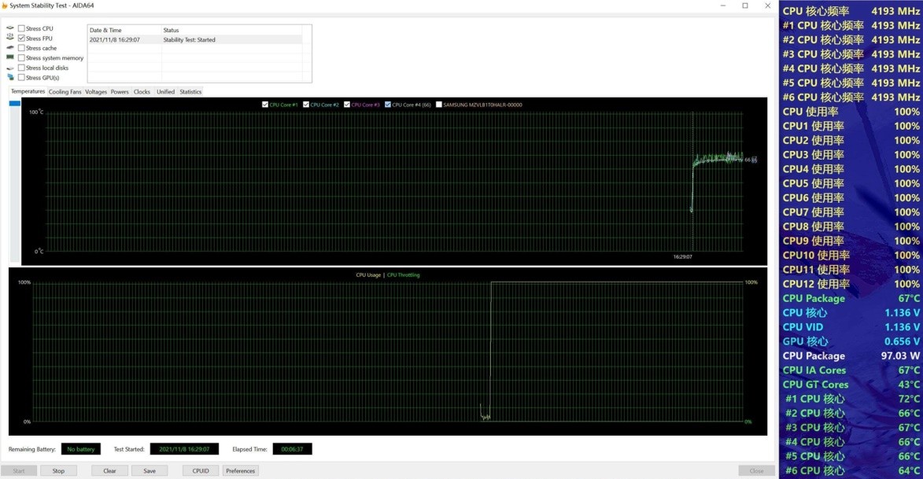Click #6 CPU 核心频率 4193 MHz row
Screen dimensions: 923x479
(x=851, y=97)
